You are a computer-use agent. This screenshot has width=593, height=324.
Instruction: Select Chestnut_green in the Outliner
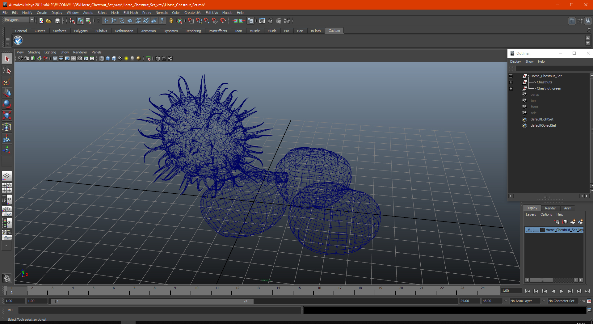549,88
